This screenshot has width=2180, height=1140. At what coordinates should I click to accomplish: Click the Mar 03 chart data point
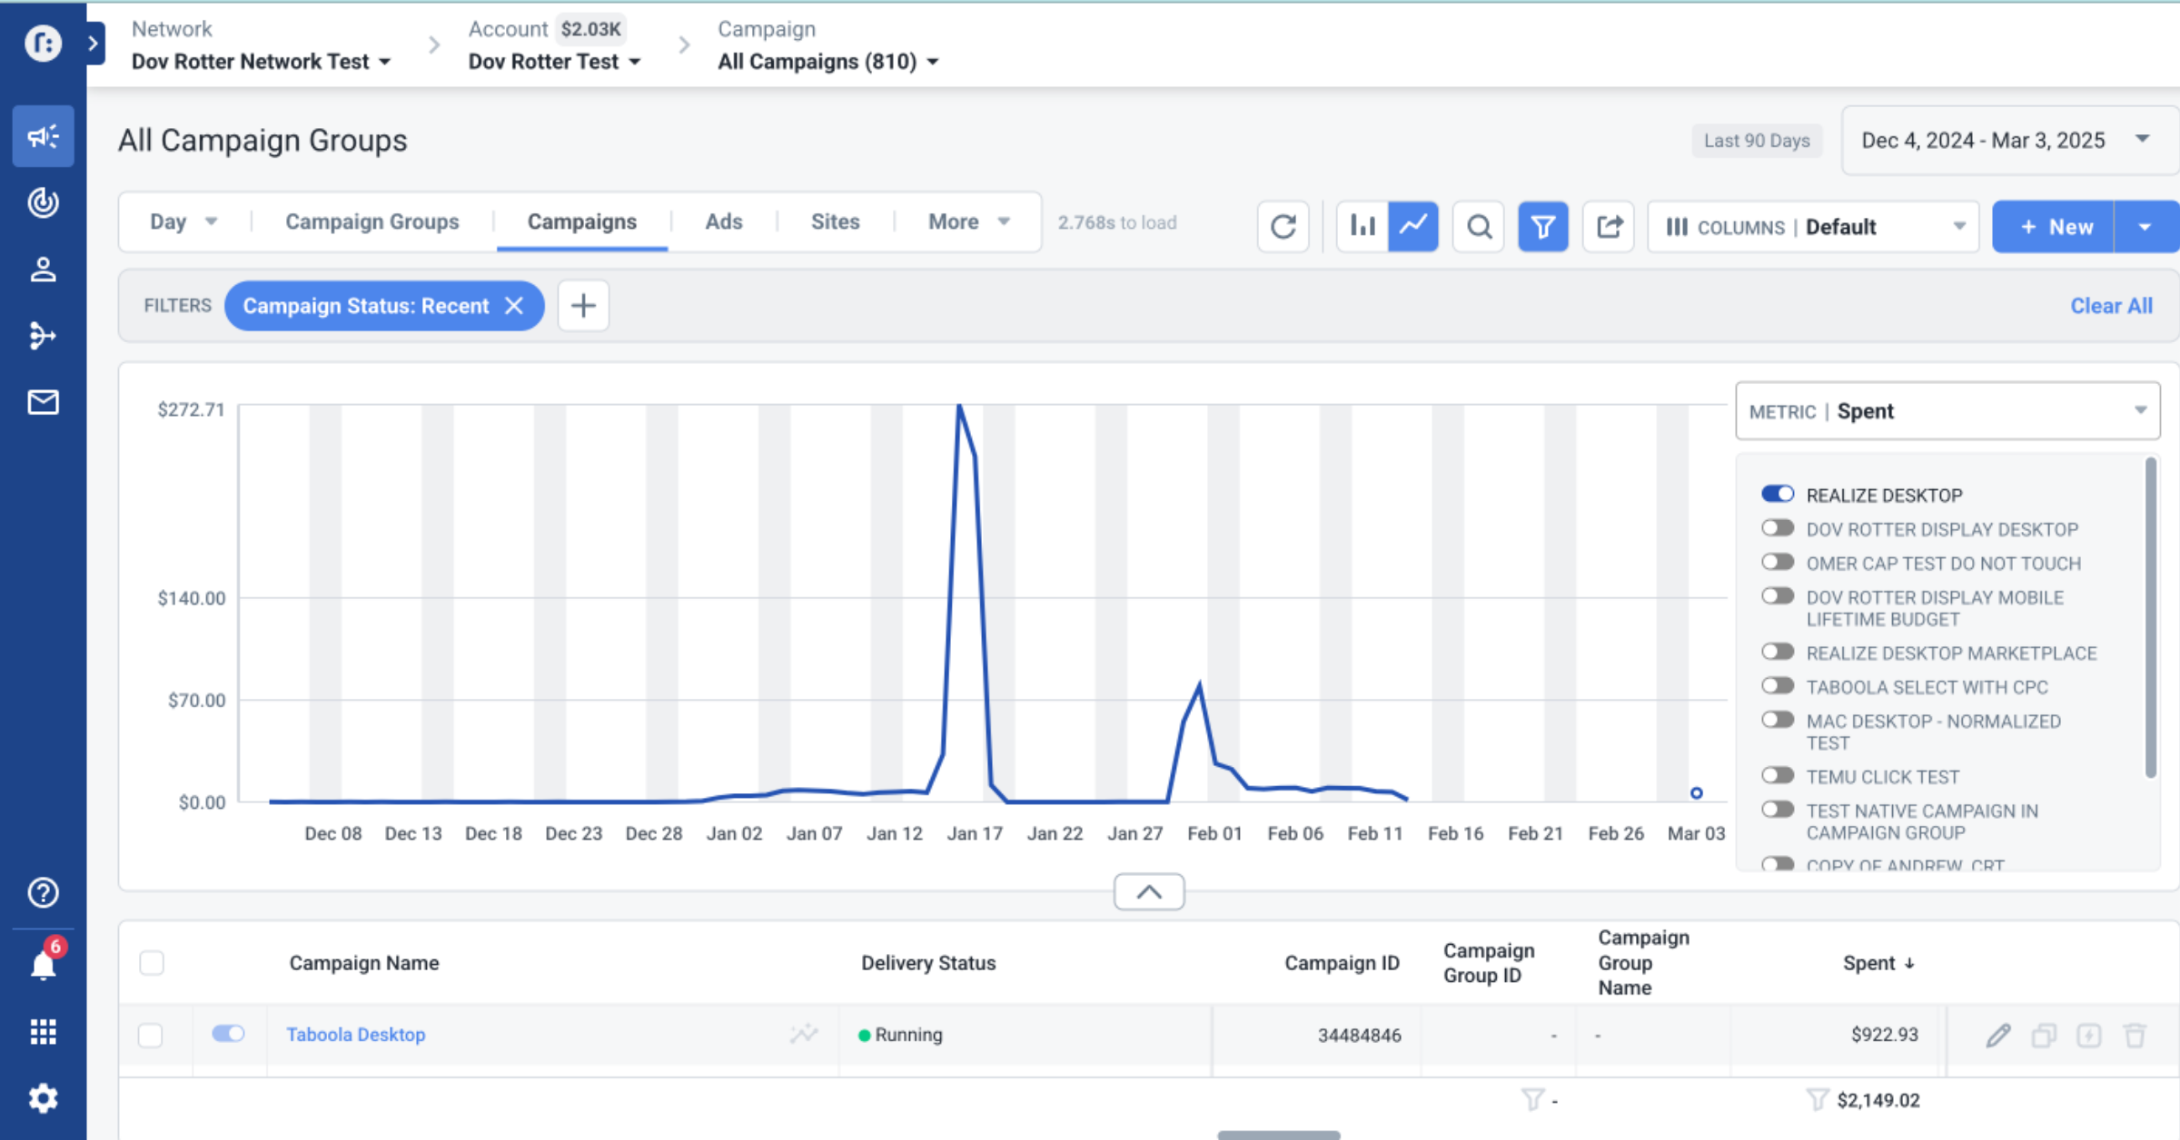click(1696, 793)
